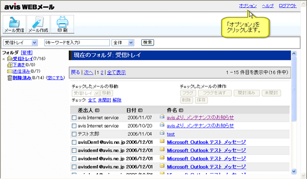Click the 全て表示 link
The image size is (307, 179).
coord(116,73)
